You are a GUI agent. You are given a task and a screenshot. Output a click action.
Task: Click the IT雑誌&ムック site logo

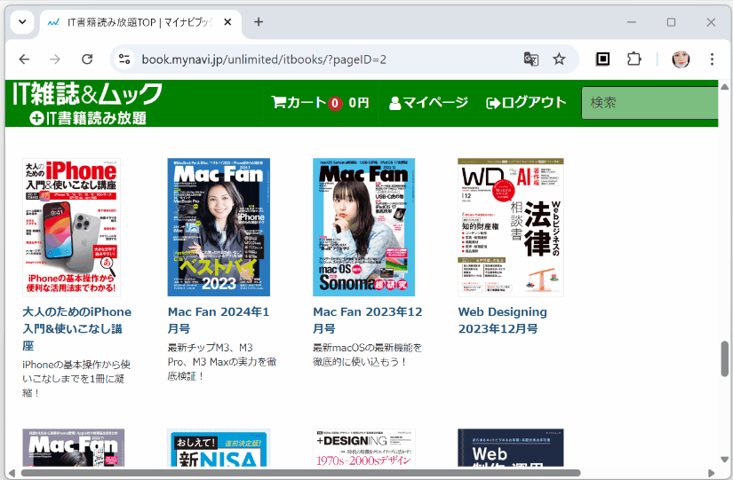pyautogui.click(x=87, y=93)
